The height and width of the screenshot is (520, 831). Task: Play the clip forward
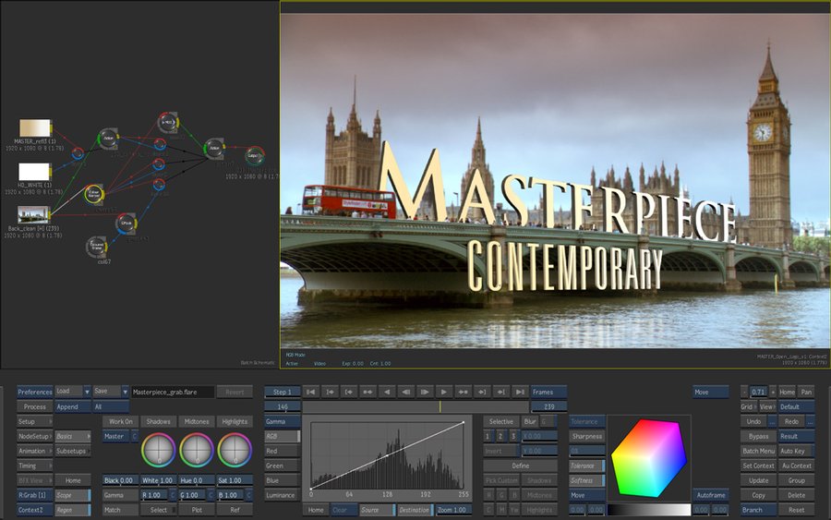click(444, 392)
